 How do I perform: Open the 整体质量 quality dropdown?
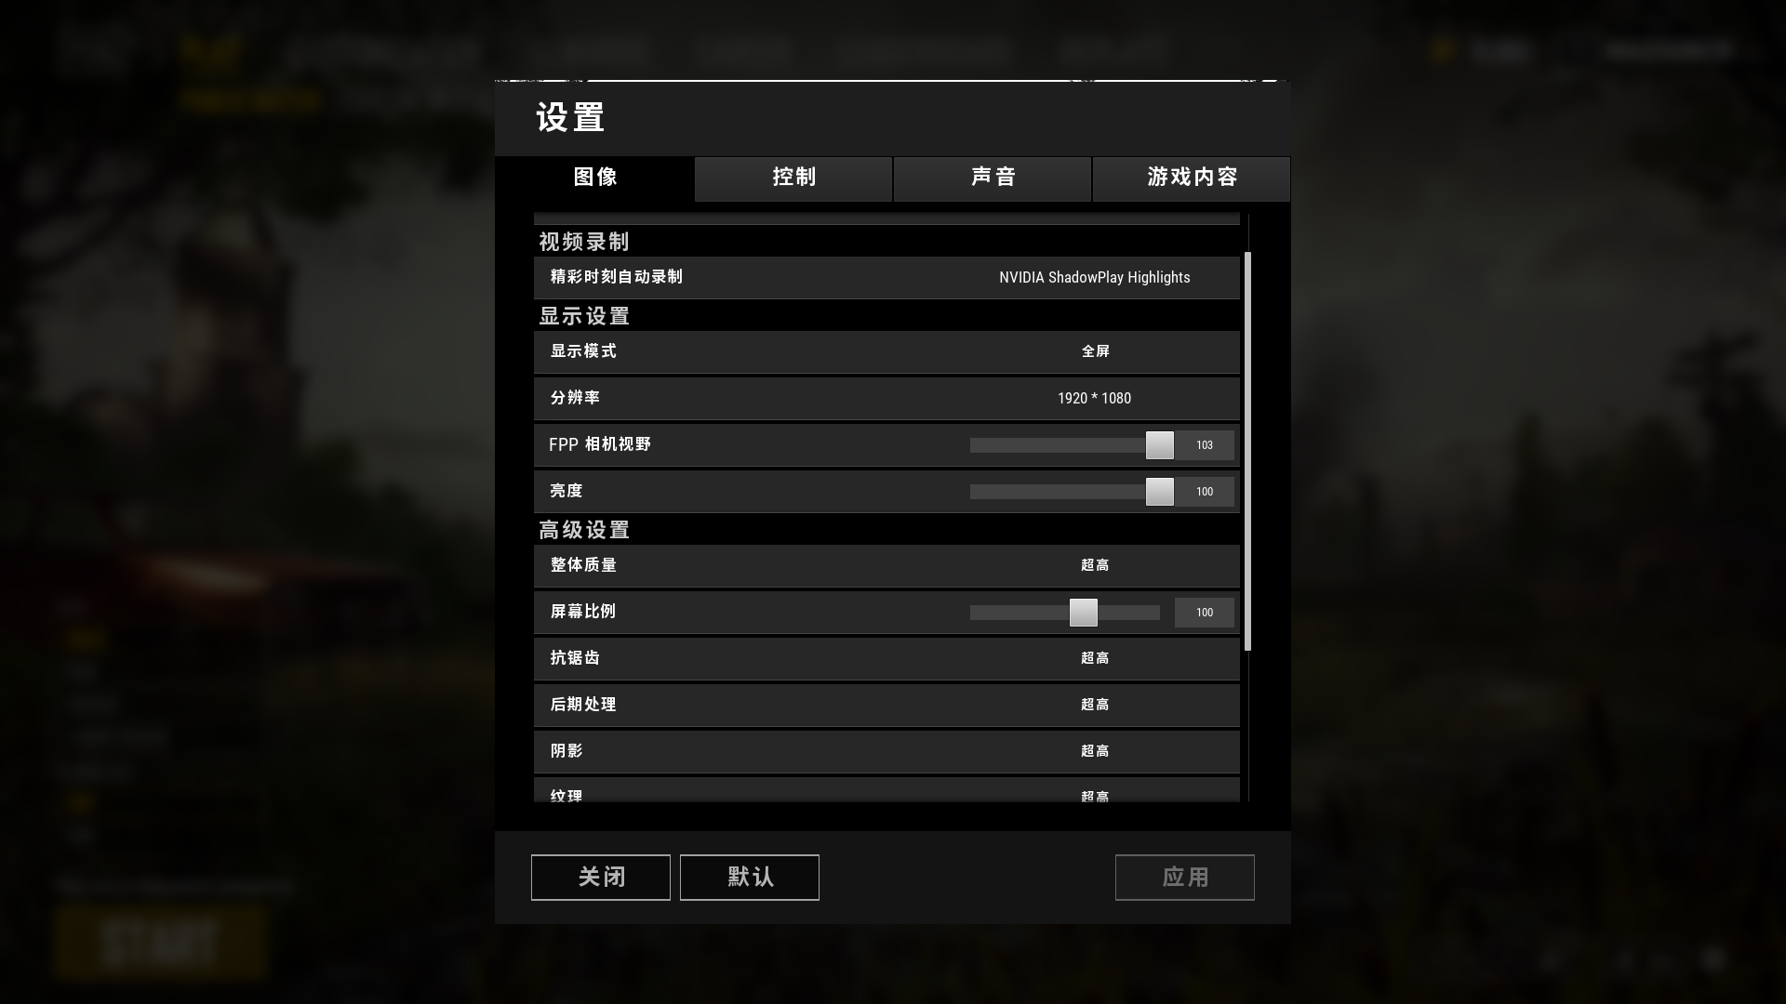(x=1095, y=566)
